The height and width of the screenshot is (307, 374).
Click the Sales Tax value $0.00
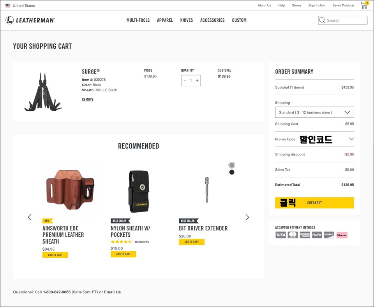coord(349,170)
